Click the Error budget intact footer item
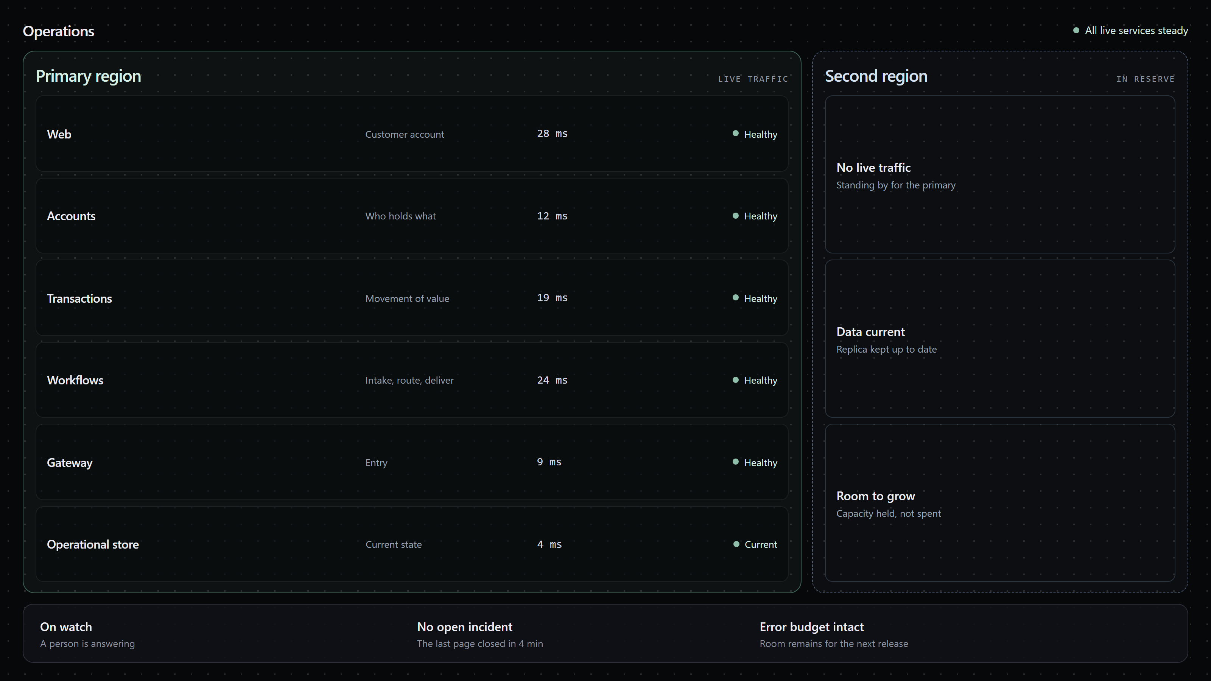This screenshot has height=681, width=1211. 834,634
